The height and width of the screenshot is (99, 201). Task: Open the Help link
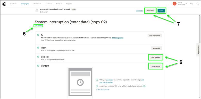191,4
